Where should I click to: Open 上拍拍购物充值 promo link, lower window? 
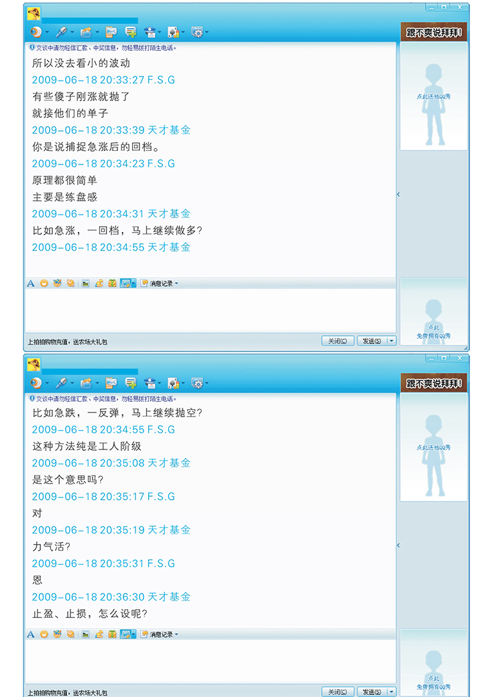click(x=68, y=692)
